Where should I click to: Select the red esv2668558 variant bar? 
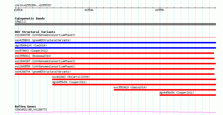pos(115,69)
